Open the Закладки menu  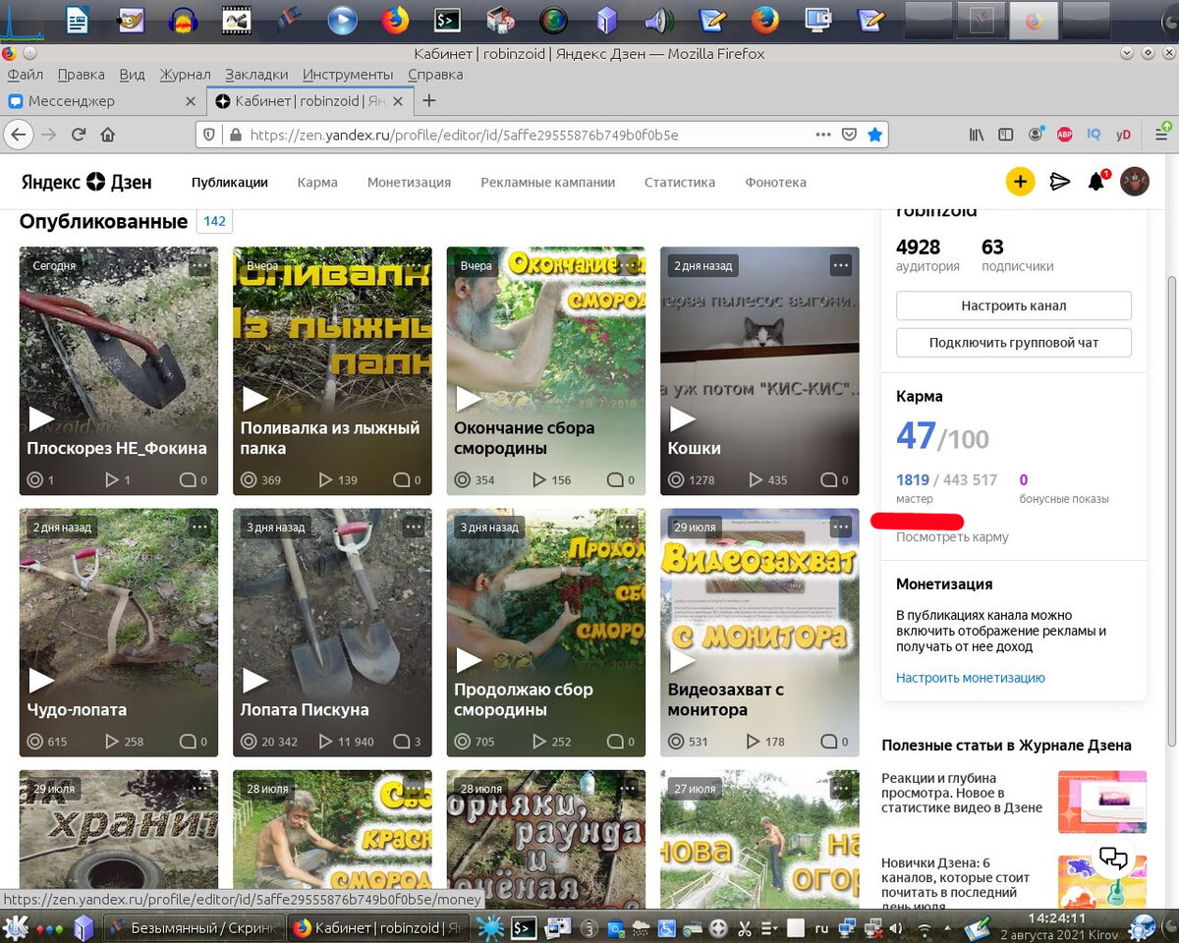point(256,75)
